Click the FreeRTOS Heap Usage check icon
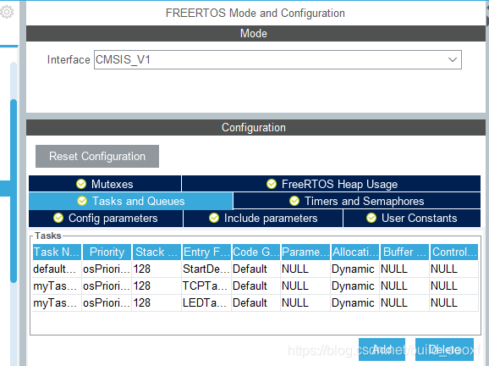 point(272,184)
